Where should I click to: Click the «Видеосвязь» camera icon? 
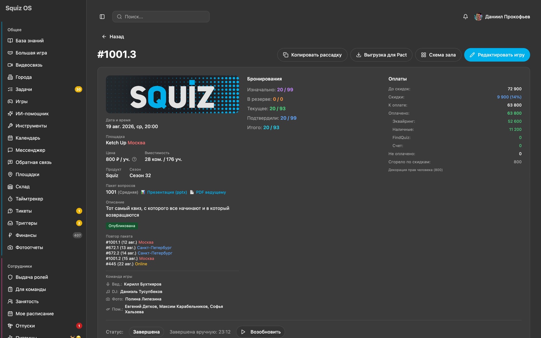[10, 65]
